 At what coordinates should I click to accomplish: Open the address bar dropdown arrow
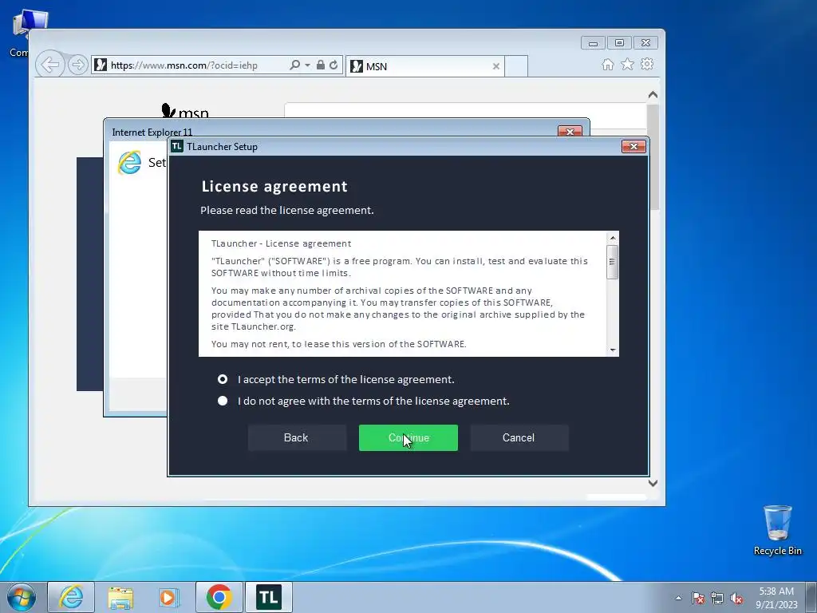point(307,65)
